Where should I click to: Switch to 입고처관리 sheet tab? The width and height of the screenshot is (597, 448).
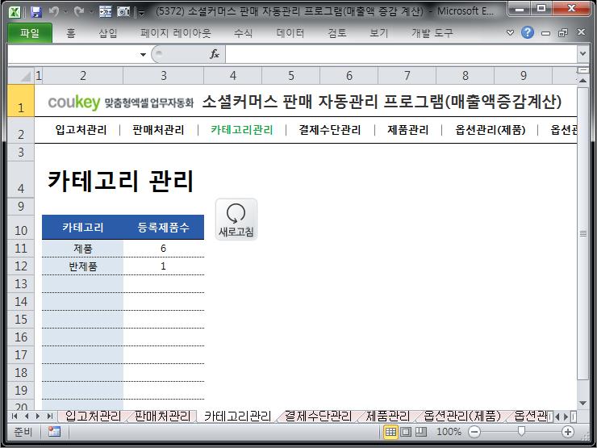click(93, 416)
